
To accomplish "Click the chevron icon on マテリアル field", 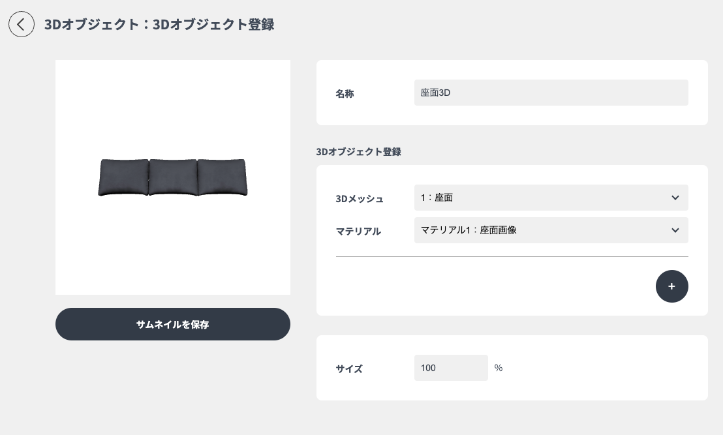I will pyautogui.click(x=675, y=230).
